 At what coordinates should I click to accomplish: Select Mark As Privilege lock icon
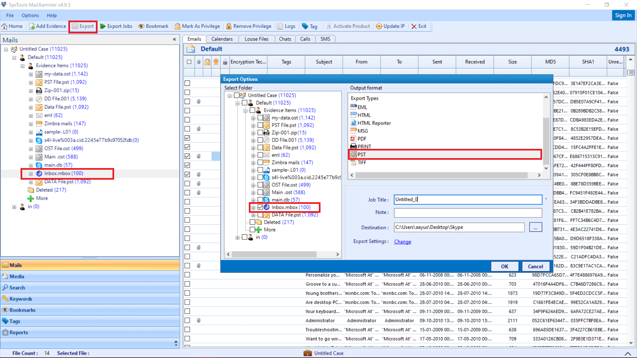[177, 26]
